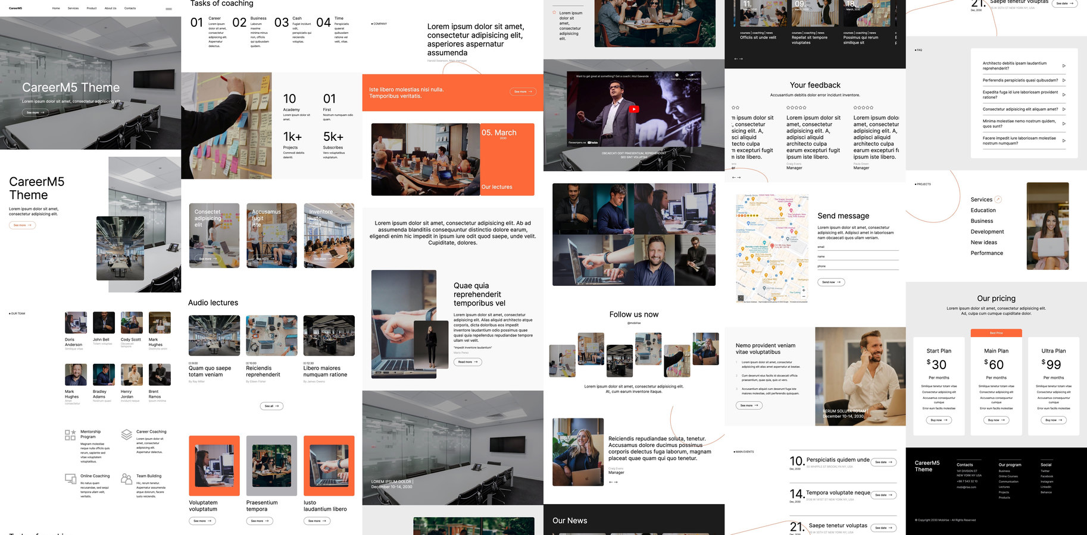Image resolution: width=1087 pixels, height=535 pixels.
Task: Expand FAQ 'Consectetur adipisicing elit aliquam amet?'
Action: pos(1064,109)
